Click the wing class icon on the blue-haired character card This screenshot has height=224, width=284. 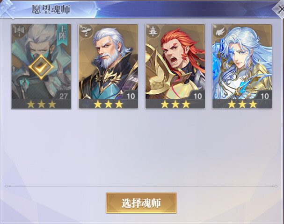pos(219,31)
